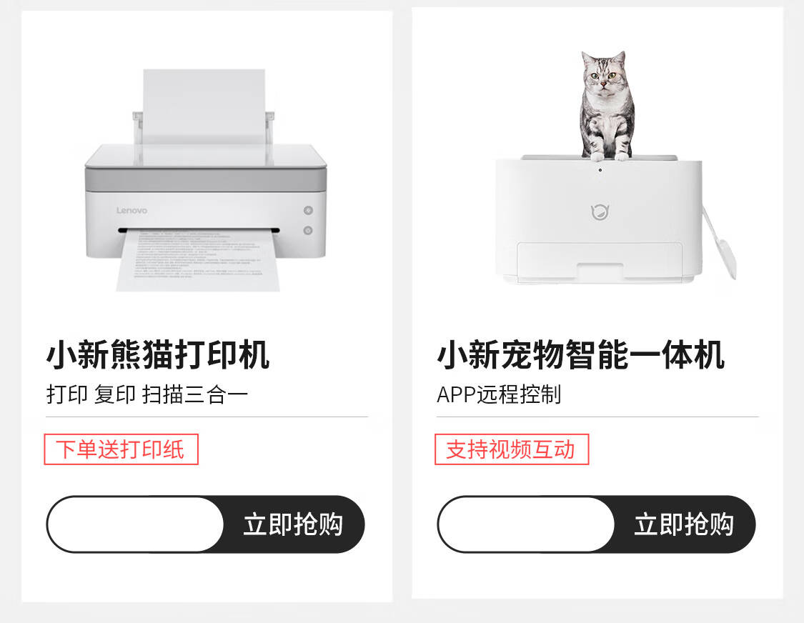Click the 打印 复印 扫描三合一 subtitle
Screen dimensions: 804x623
147,394
